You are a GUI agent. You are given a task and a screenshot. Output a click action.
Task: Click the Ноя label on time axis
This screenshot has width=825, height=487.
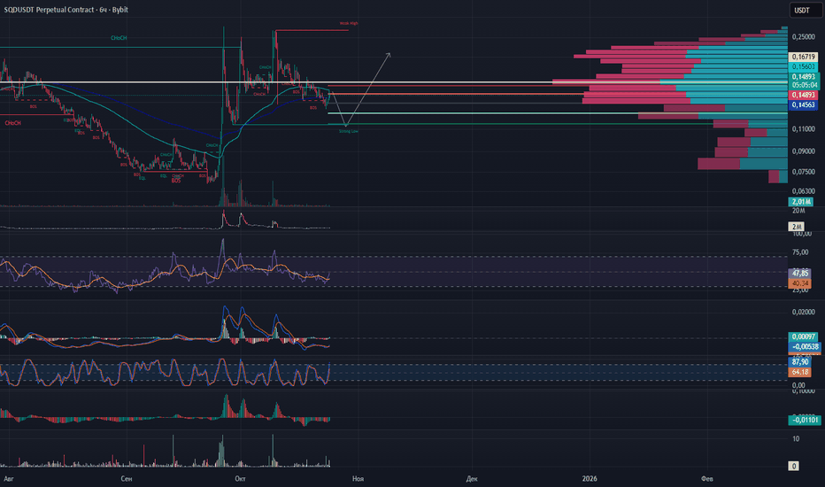(359, 479)
